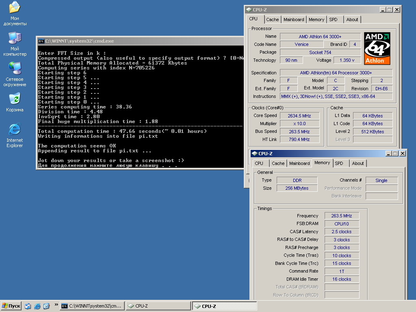The height and width of the screenshot is (312, 416).
Task: Switch to the cmd.exe taskbar button
Action: 92,306
